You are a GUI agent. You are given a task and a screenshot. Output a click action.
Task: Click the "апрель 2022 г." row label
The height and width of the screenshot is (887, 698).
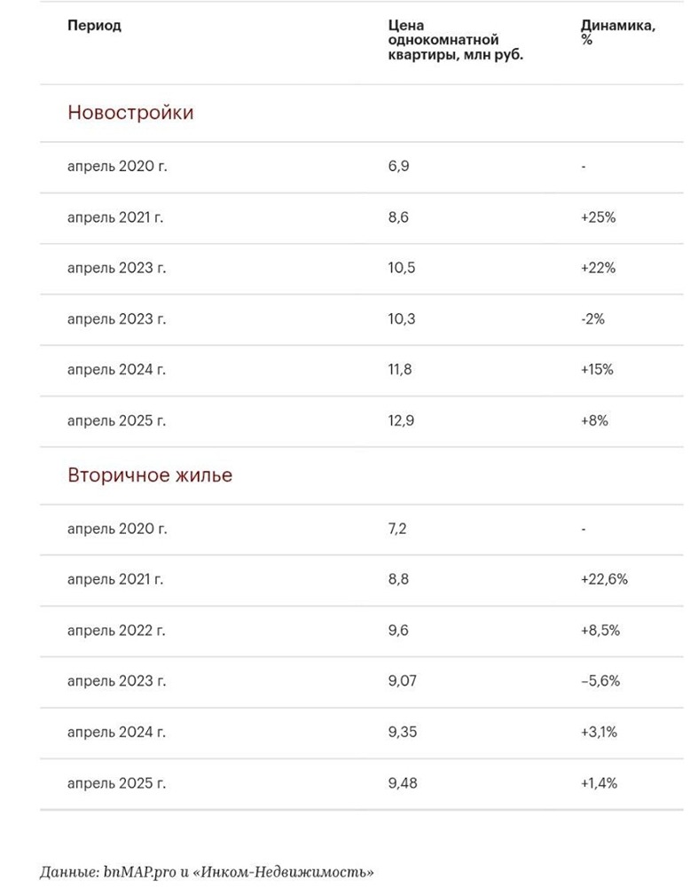click(116, 631)
